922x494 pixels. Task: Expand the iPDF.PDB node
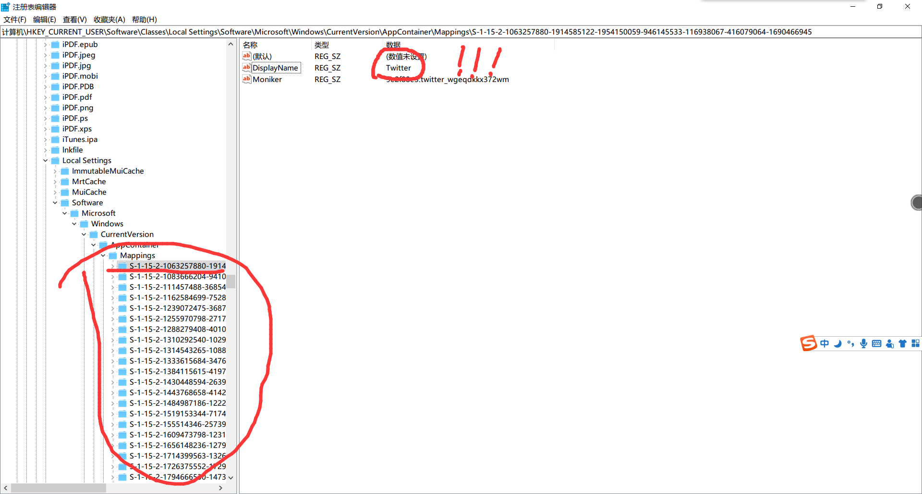[x=46, y=87]
